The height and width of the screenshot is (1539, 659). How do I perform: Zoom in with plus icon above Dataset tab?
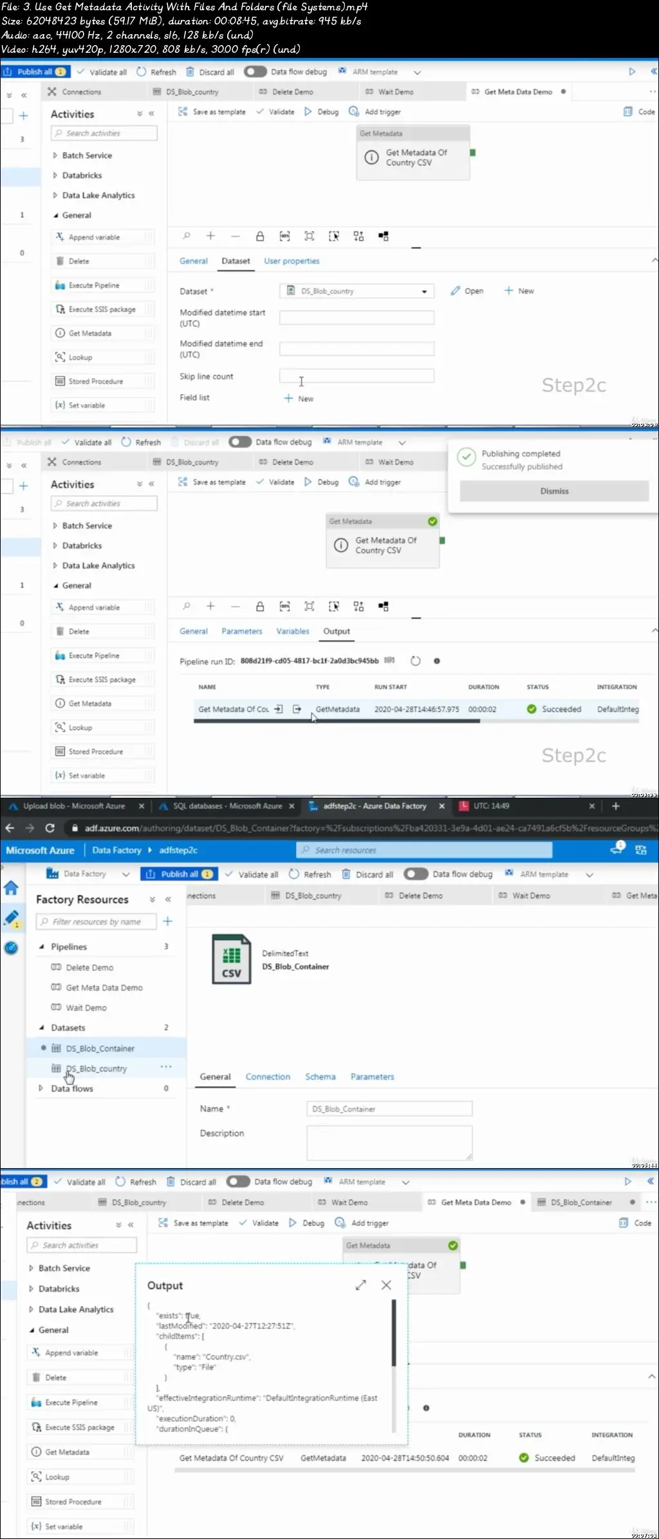[210, 236]
